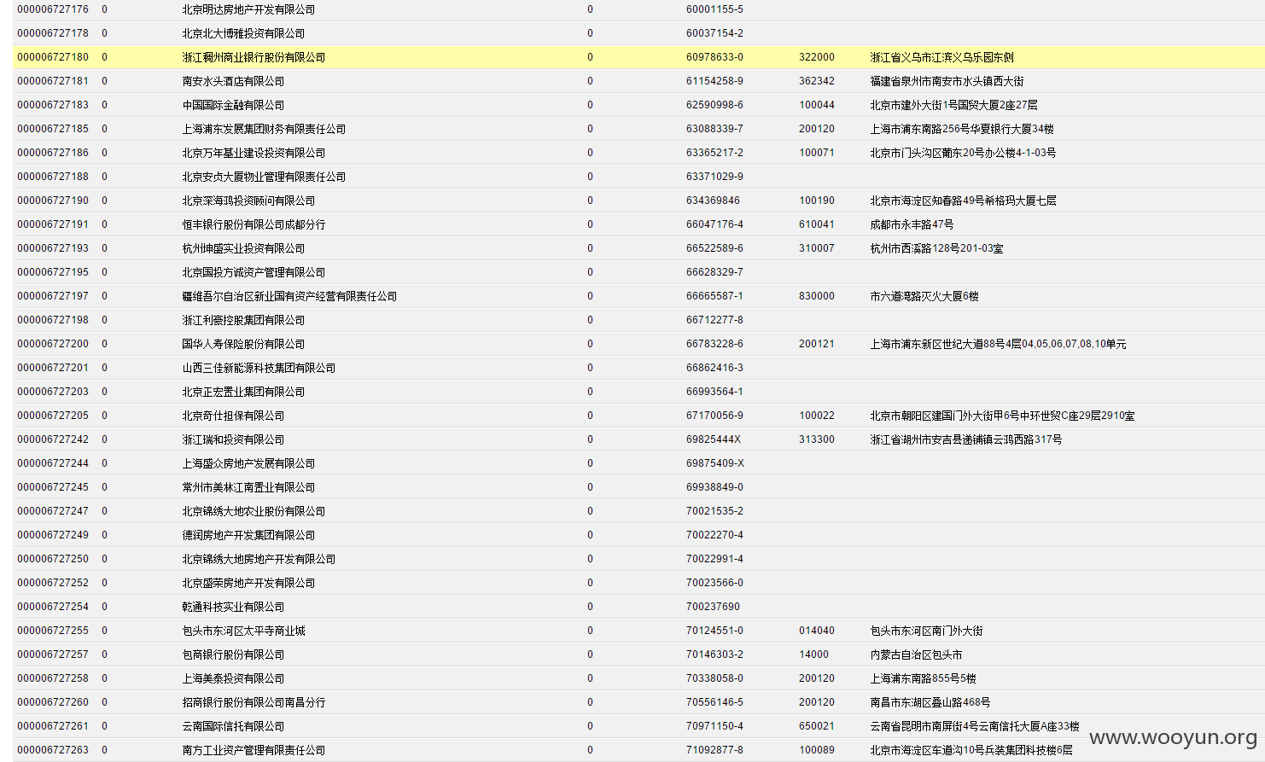
Task: Select company 国华人寿保险股份有限公司
Action: coord(243,344)
